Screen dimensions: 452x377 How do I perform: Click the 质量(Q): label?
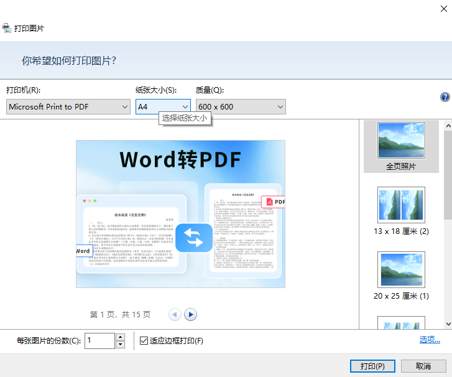click(x=210, y=90)
